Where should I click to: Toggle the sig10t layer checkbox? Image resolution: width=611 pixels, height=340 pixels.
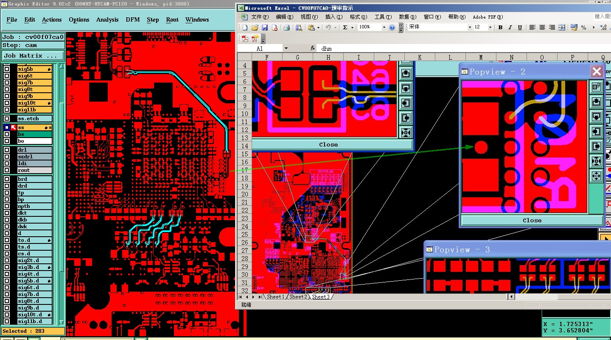coord(7,103)
